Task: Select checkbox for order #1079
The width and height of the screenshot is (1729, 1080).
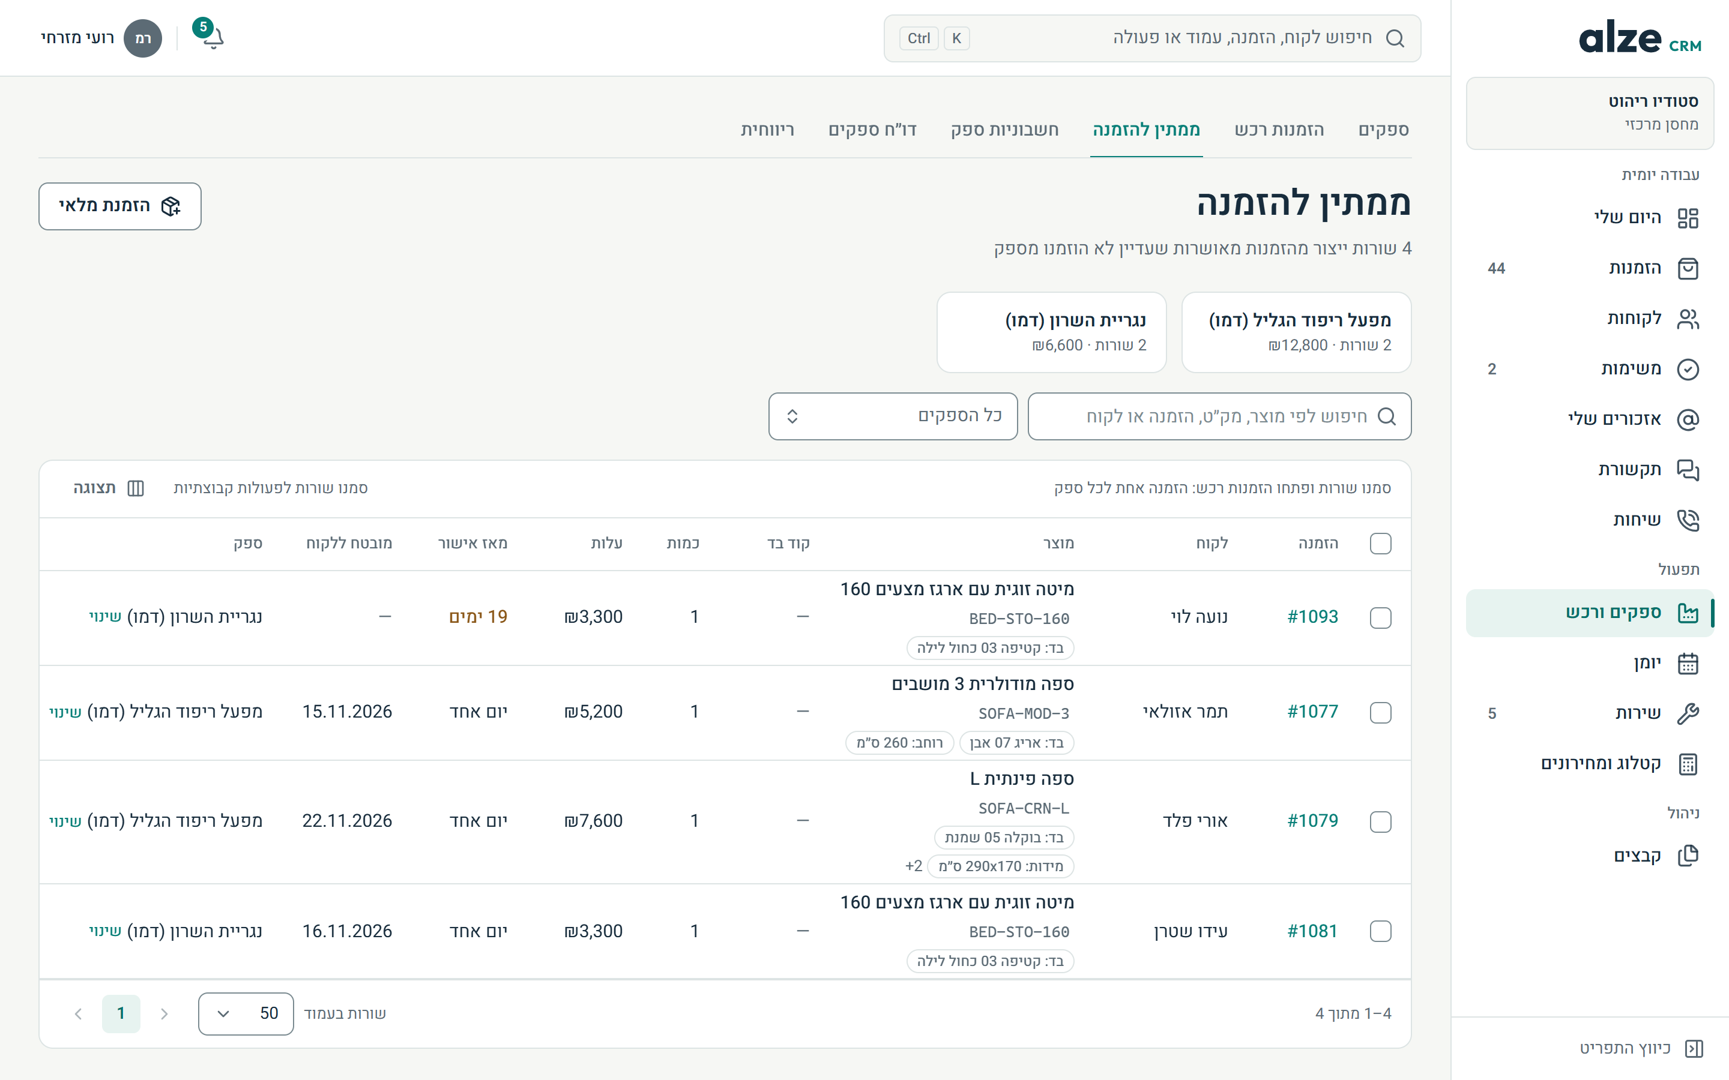Action: point(1380,822)
